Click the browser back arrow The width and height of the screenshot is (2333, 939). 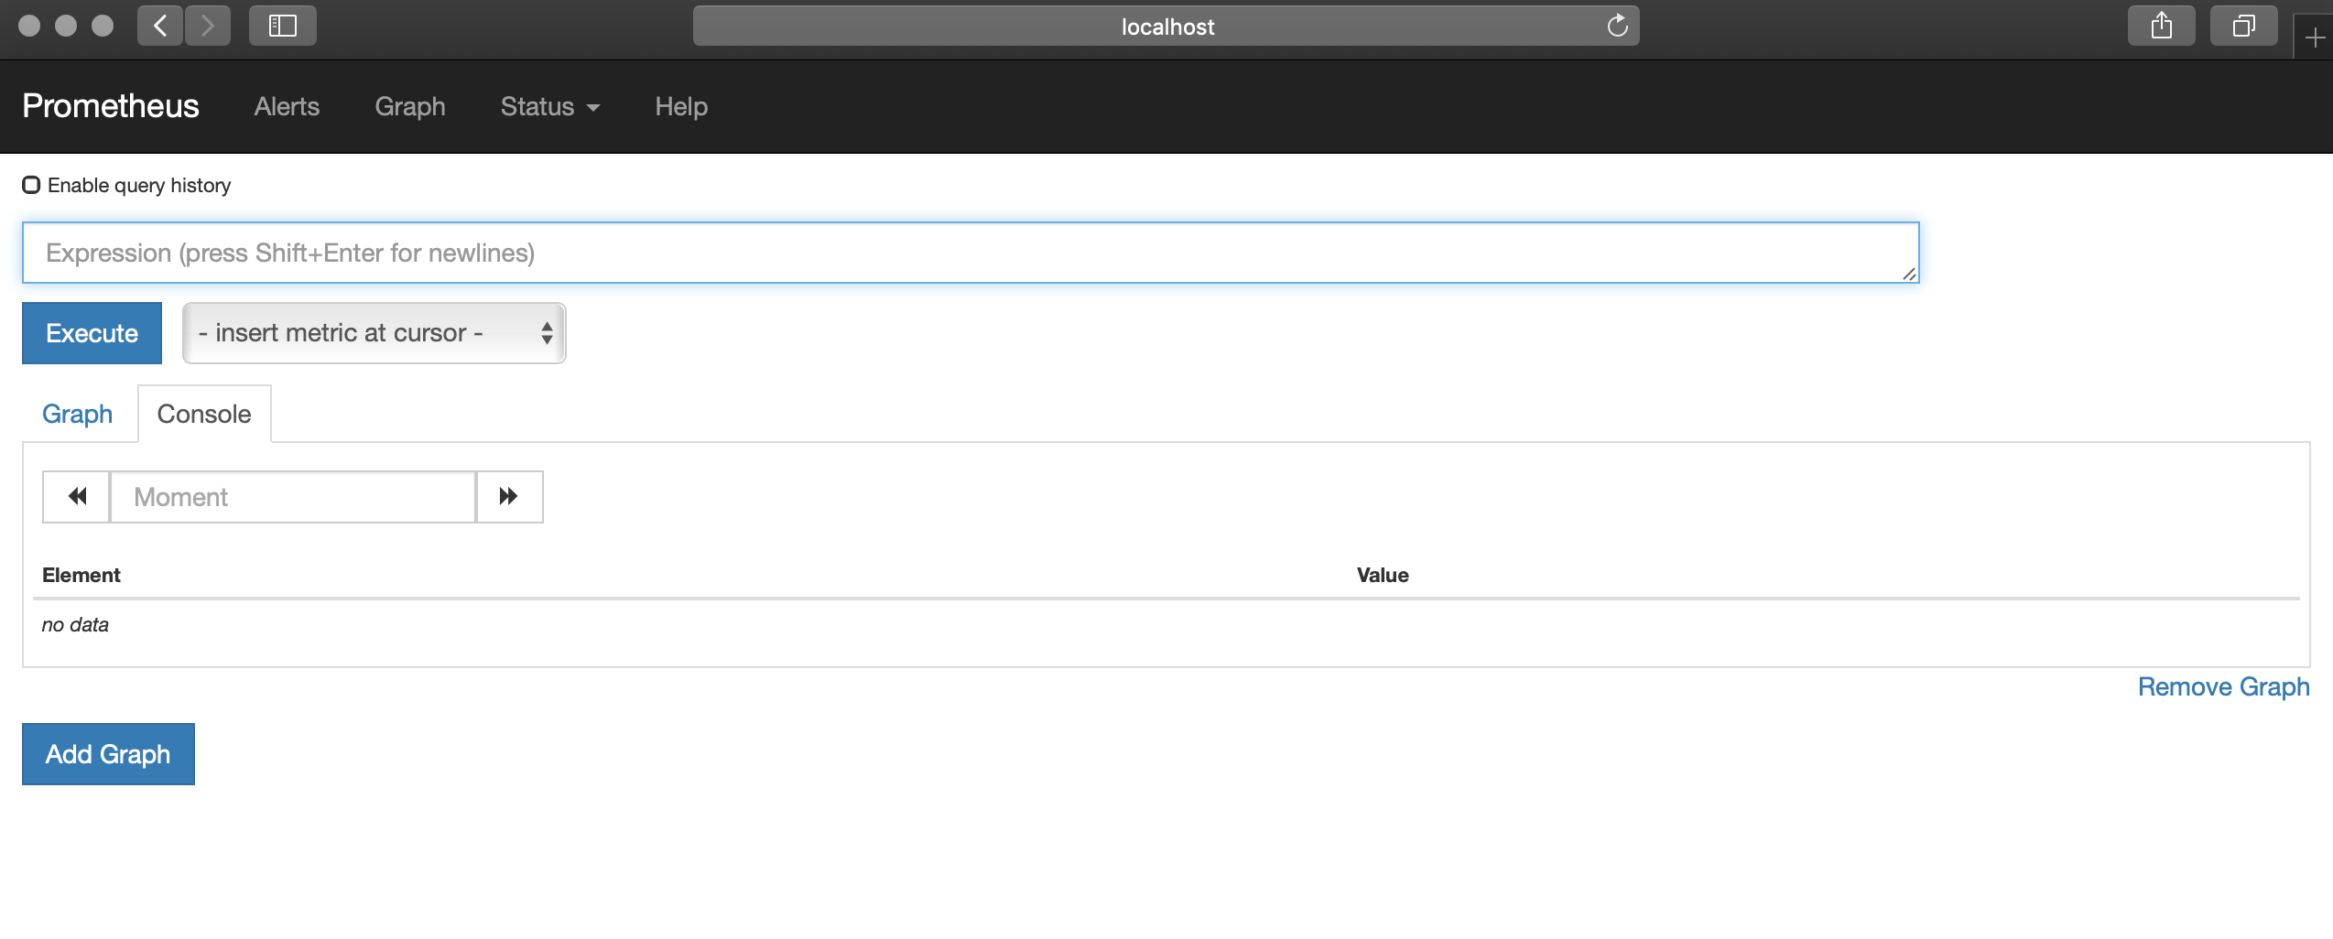(x=160, y=26)
